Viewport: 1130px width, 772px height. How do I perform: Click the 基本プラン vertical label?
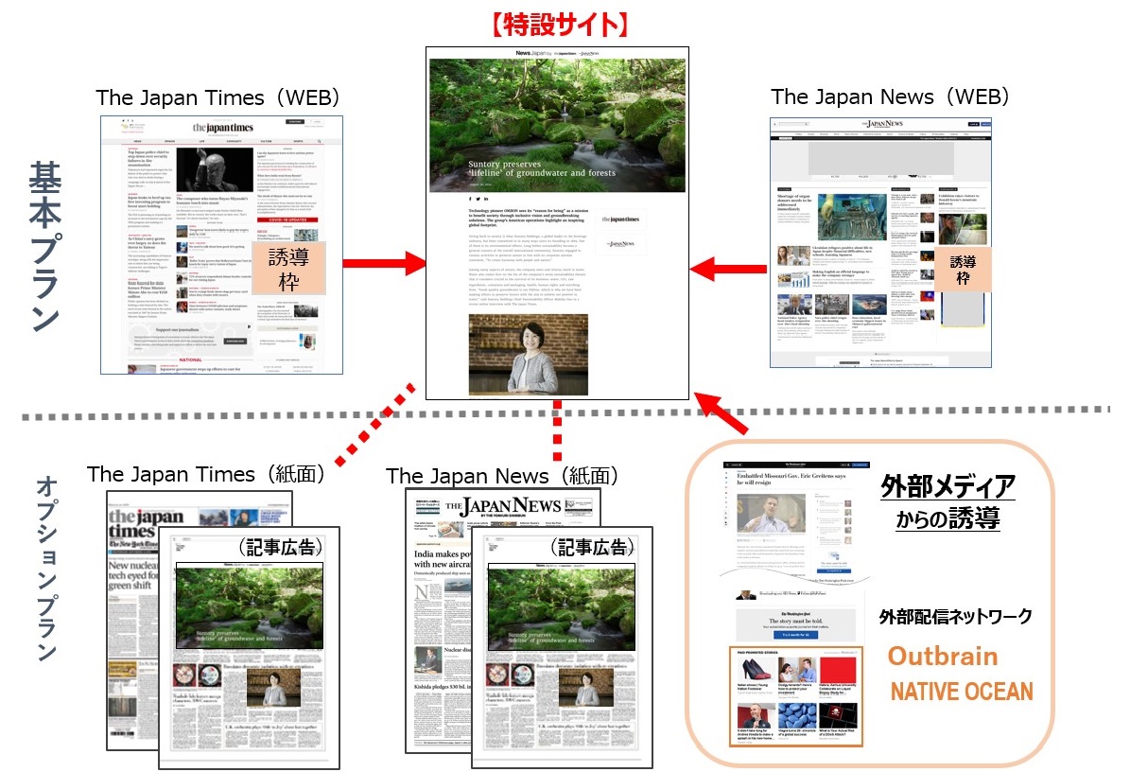[x=44, y=246]
